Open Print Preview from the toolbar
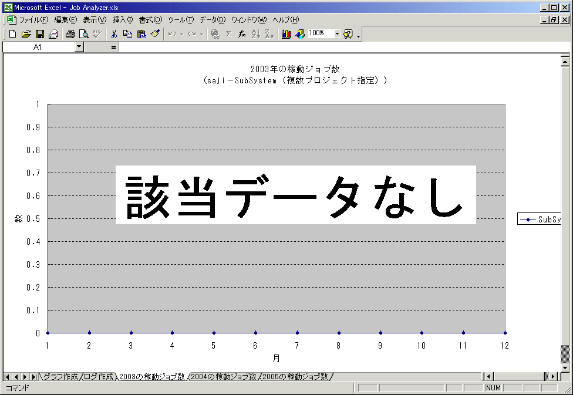The image size is (573, 395). (84, 34)
